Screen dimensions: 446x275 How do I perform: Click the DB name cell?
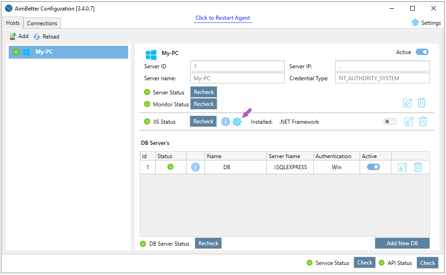click(x=236, y=167)
